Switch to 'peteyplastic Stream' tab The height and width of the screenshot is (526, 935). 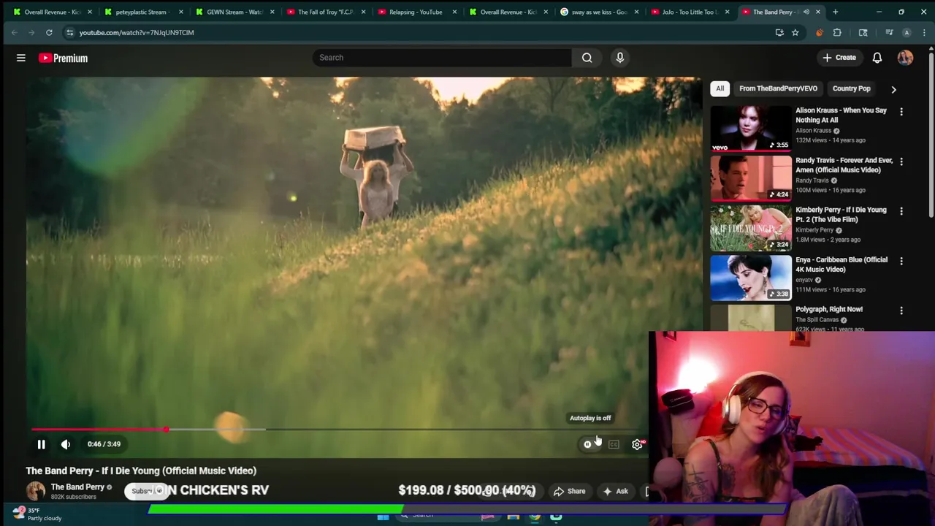pos(140,12)
